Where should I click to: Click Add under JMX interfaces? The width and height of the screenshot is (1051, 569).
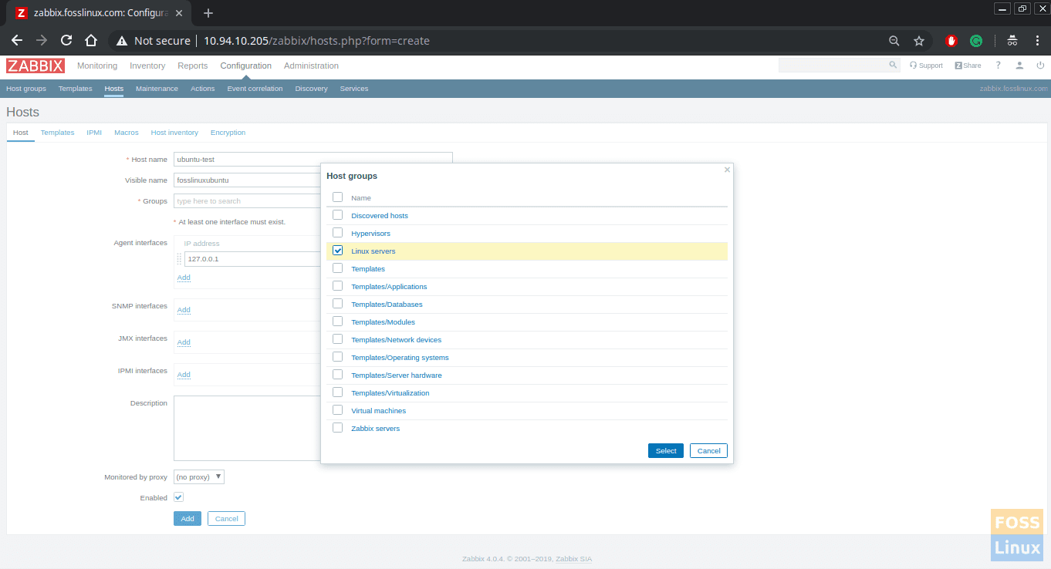point(184,342)
